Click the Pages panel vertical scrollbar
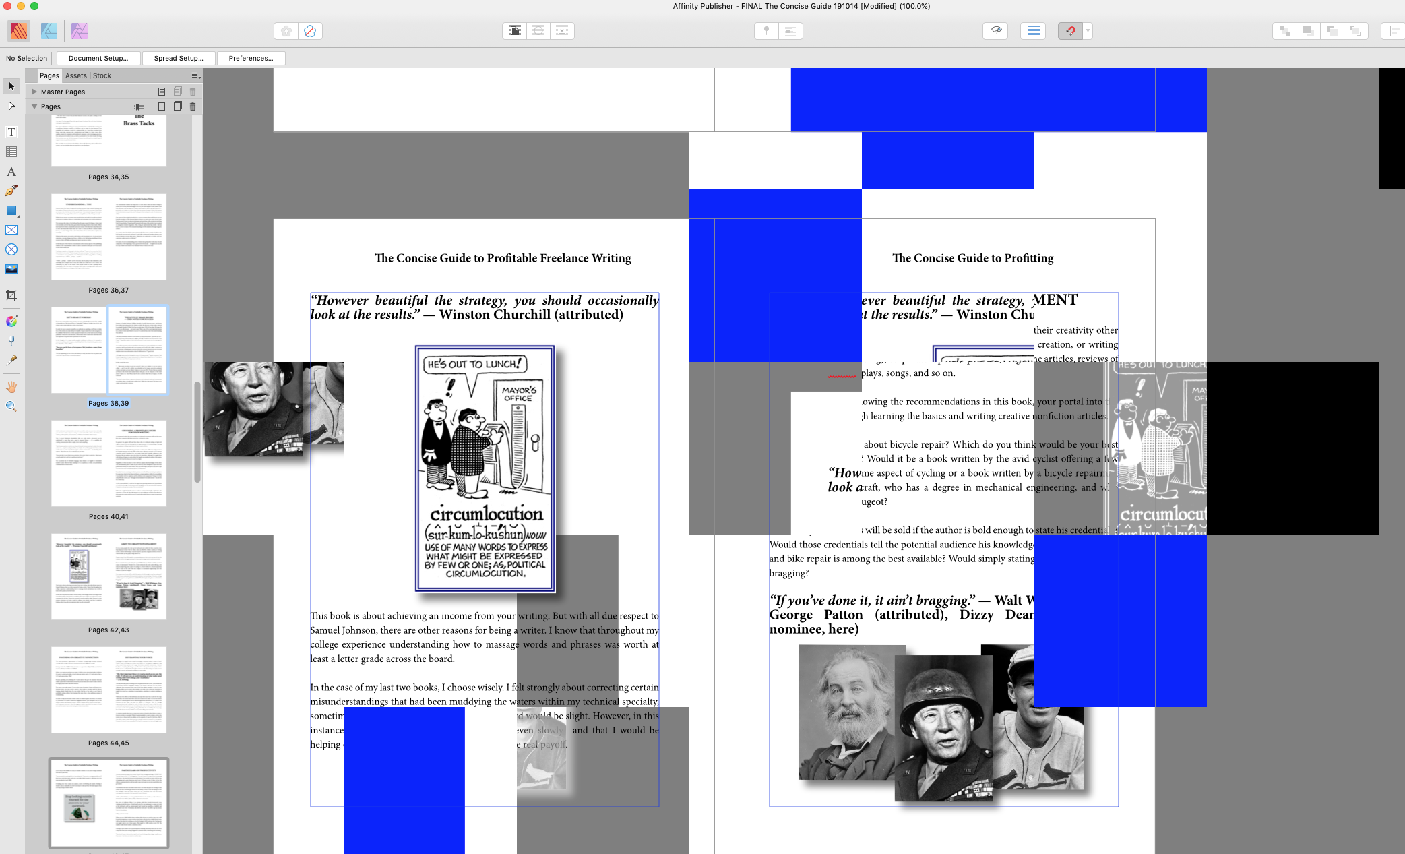This screenshot has height=854, width=1405. (x=197, y=431)
